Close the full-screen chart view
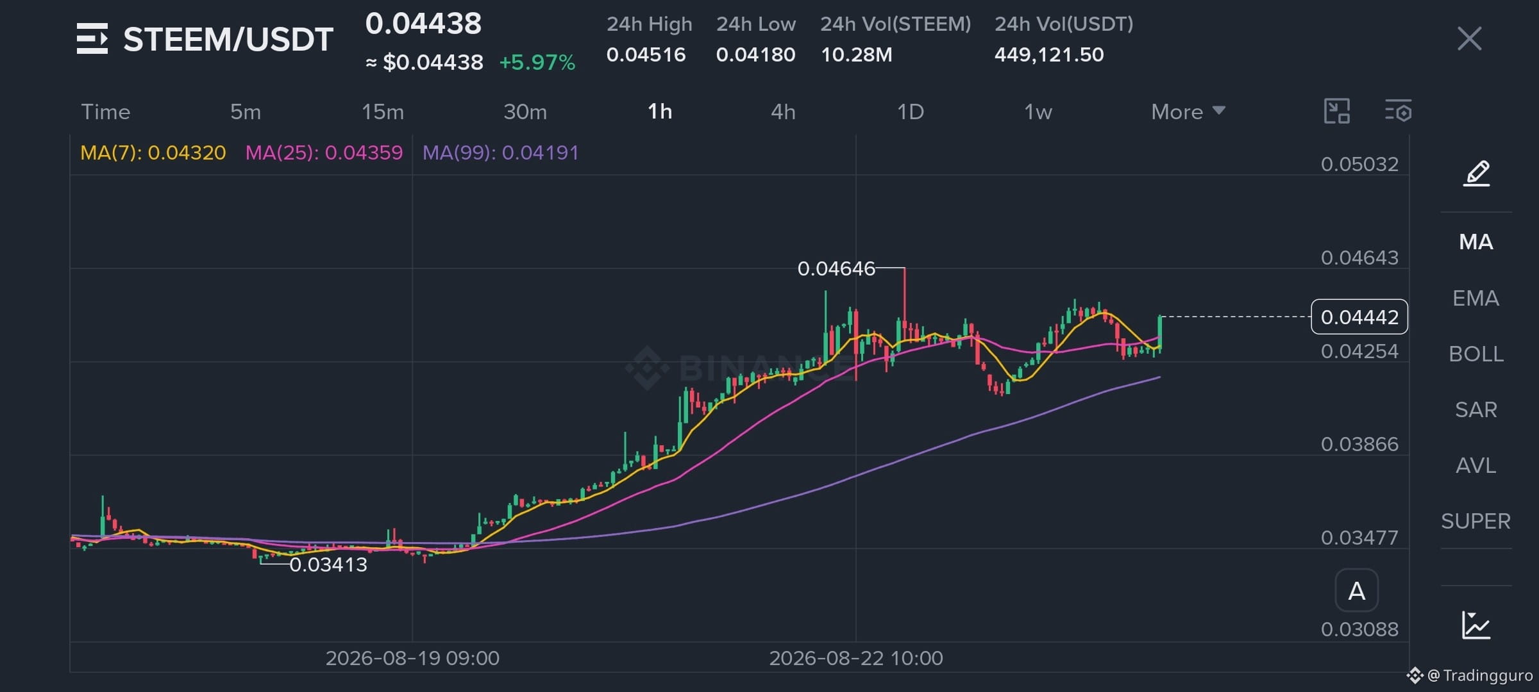Image resolution: width=1539 pixels, height=692 pixels. click(1469, 38)
